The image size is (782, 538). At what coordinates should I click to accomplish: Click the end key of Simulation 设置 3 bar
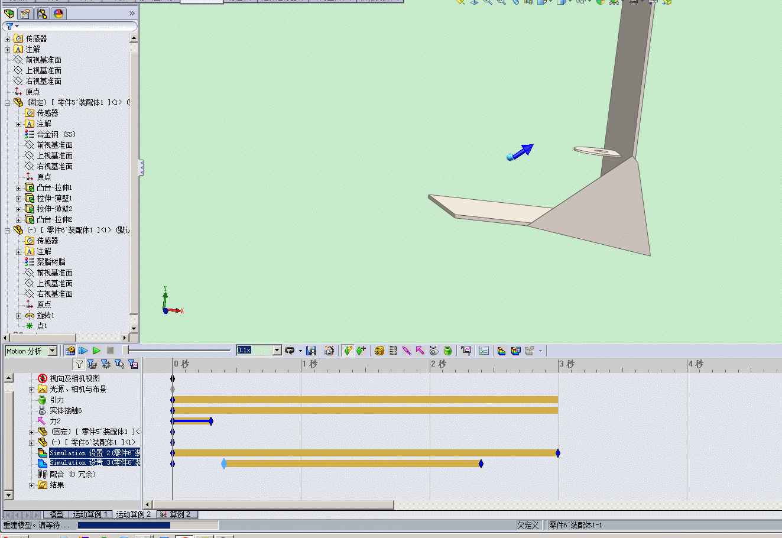coord(481,464)
